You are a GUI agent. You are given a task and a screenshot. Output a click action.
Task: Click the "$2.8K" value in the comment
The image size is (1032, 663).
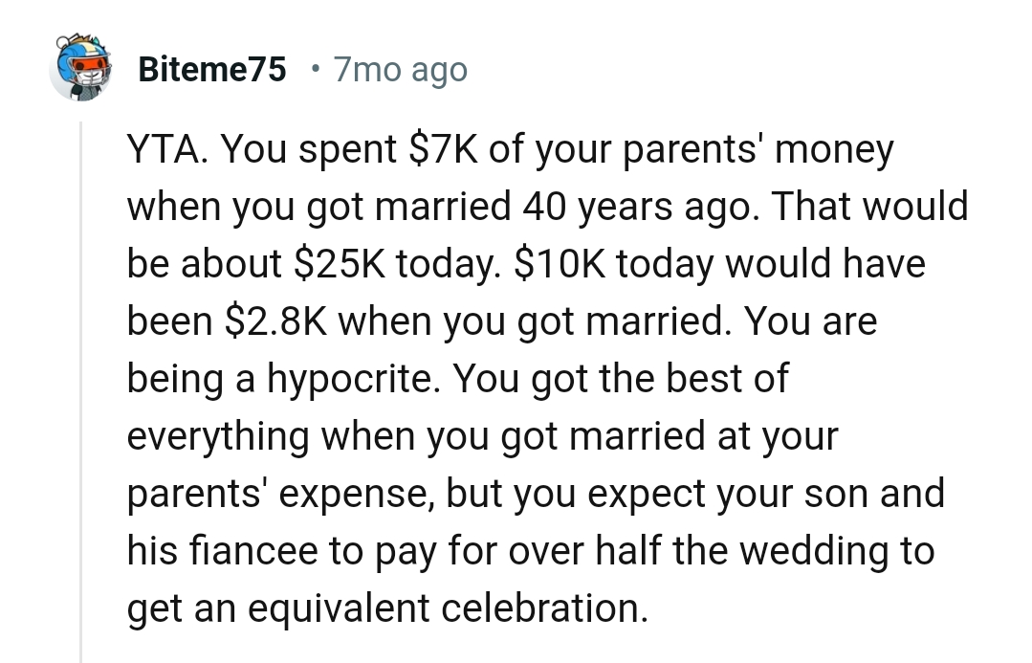275,322
